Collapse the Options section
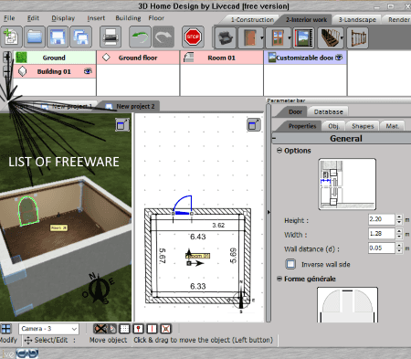Image resolution: width=411 pixels, height=359 pixels. tap(279, 151)
